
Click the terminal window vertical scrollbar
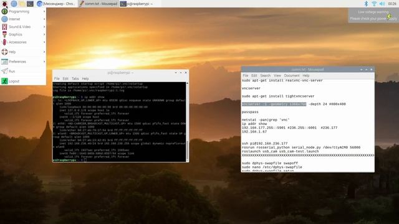coord(187,122)
